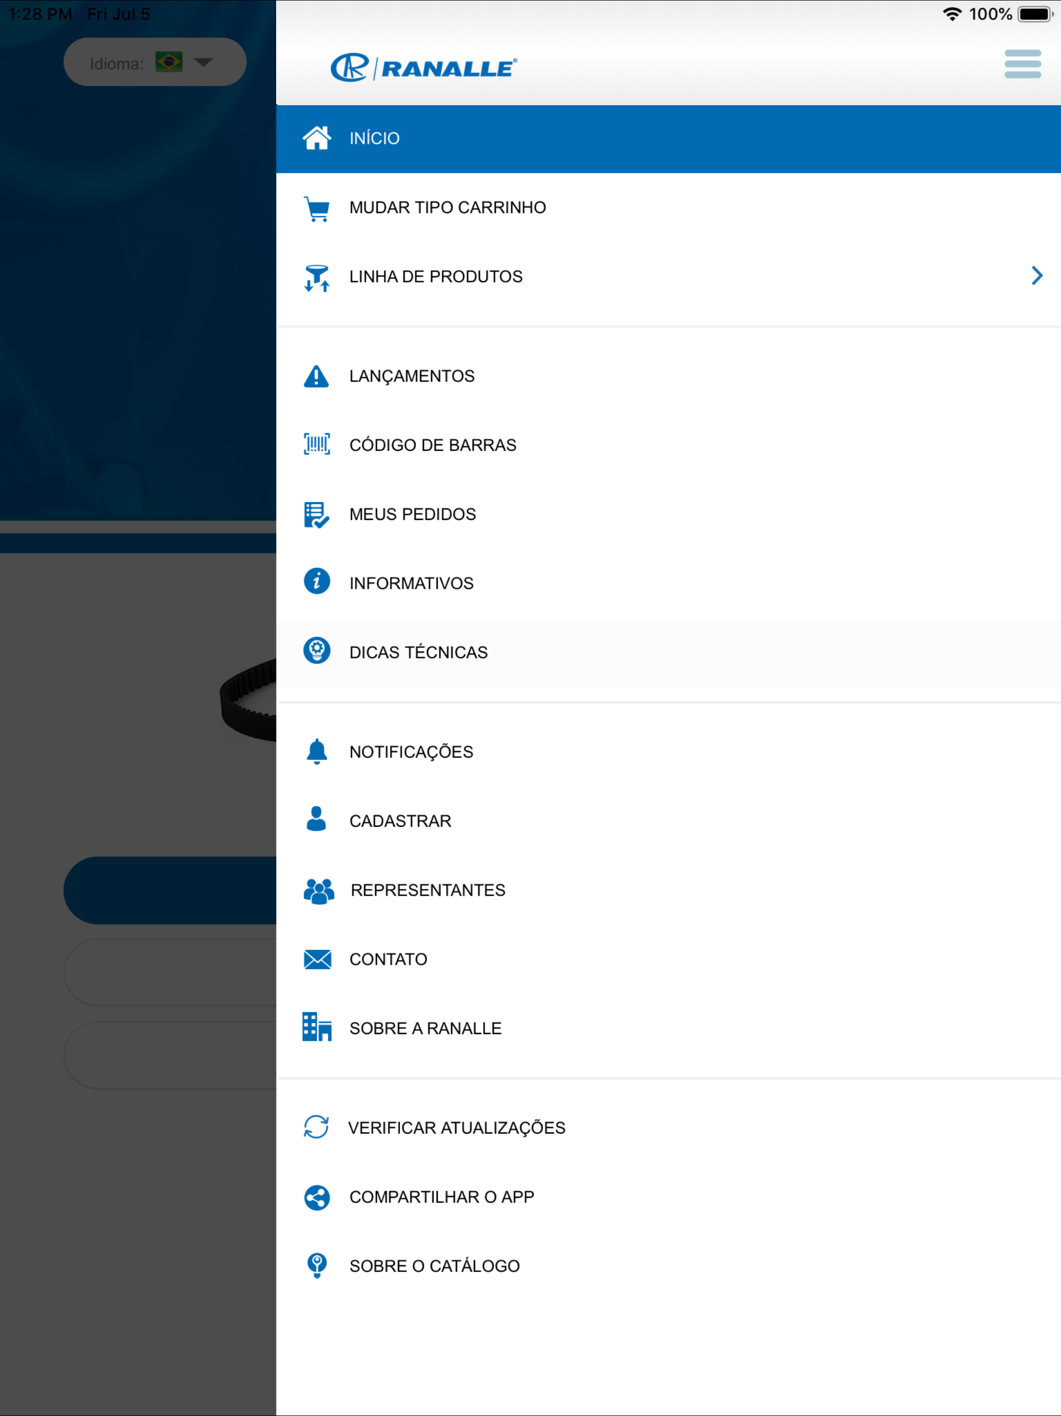
Task: Click the pin icon for Sobre o Catálogo
Action: tap(317, 1266)
